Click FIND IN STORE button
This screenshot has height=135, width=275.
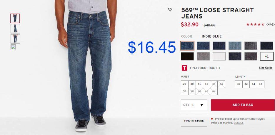click(x=194, y=121)
